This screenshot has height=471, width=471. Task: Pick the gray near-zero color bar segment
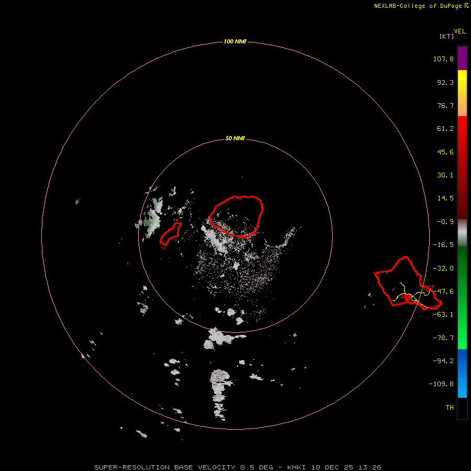coord(462,233)
